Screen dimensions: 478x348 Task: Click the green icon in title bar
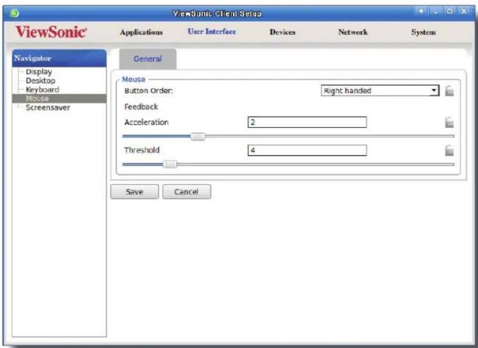coord(14,13)
